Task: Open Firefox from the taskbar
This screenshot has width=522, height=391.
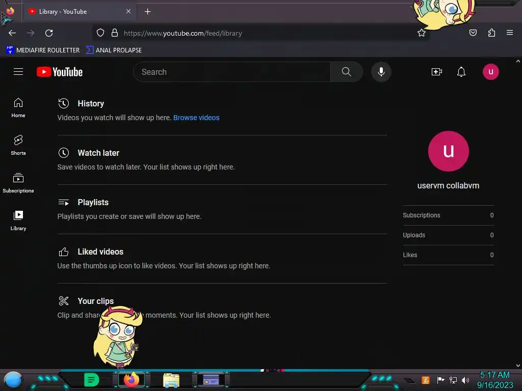Action: tap(131, 379)
